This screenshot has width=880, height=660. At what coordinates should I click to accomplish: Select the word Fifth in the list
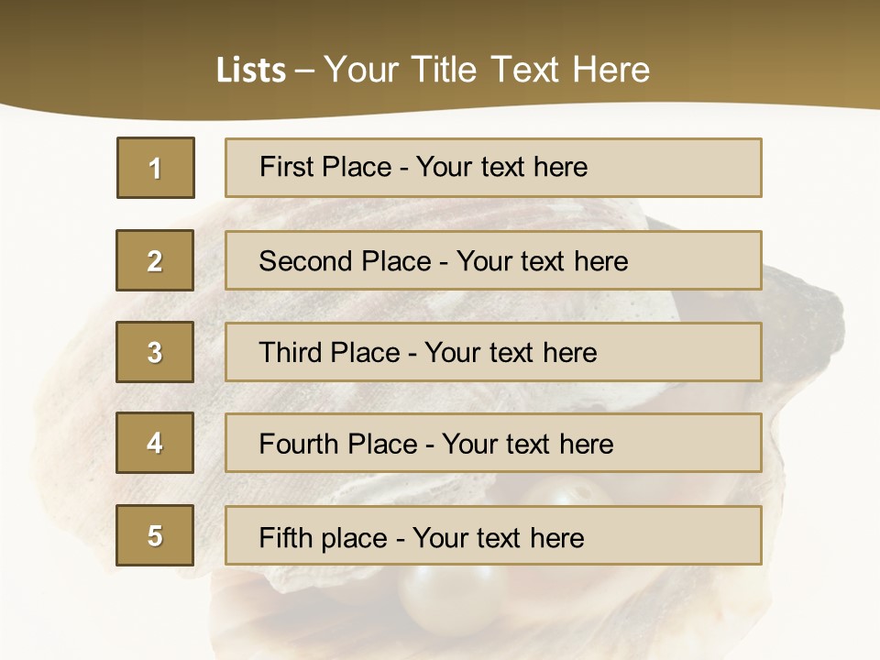pyautogui.click(x=285, y=536)
